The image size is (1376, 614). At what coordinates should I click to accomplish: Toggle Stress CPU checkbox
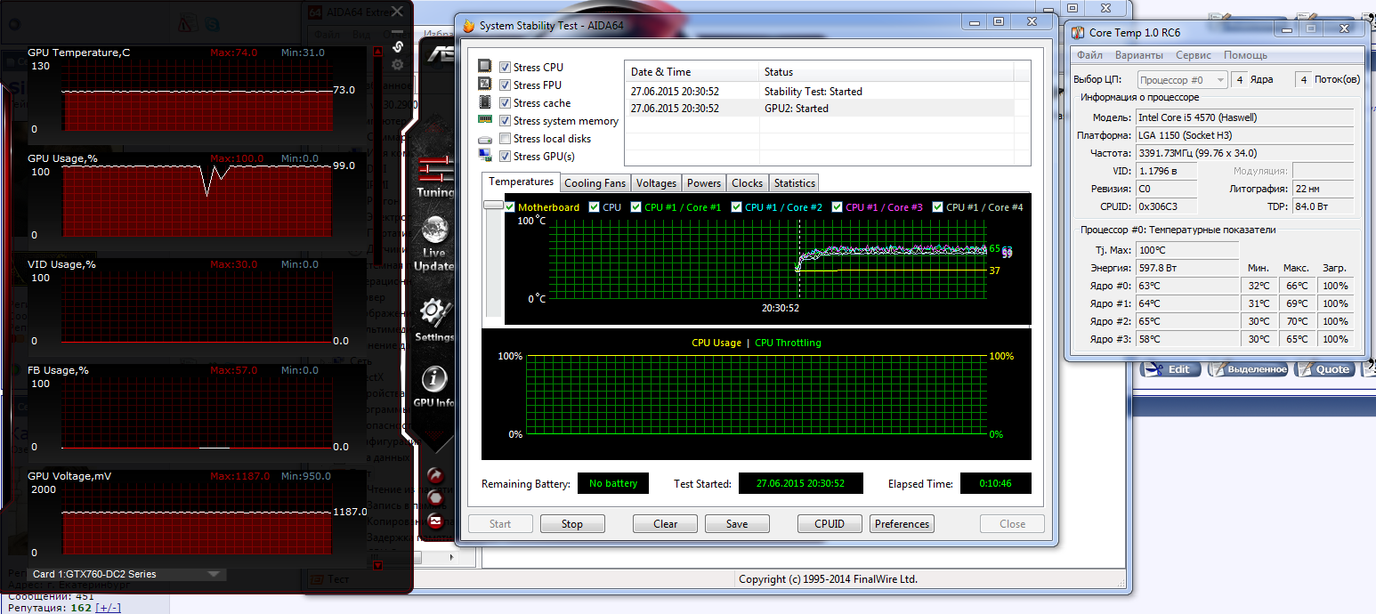(x=506, y=68)
